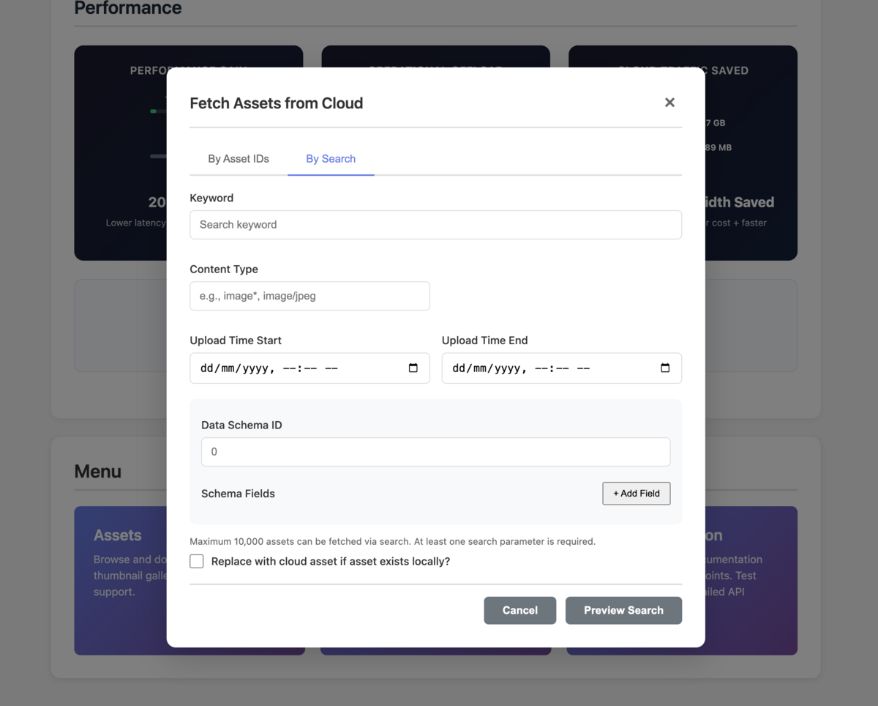Select the By Search tab

pyautogui.click(x=331, y=159)
